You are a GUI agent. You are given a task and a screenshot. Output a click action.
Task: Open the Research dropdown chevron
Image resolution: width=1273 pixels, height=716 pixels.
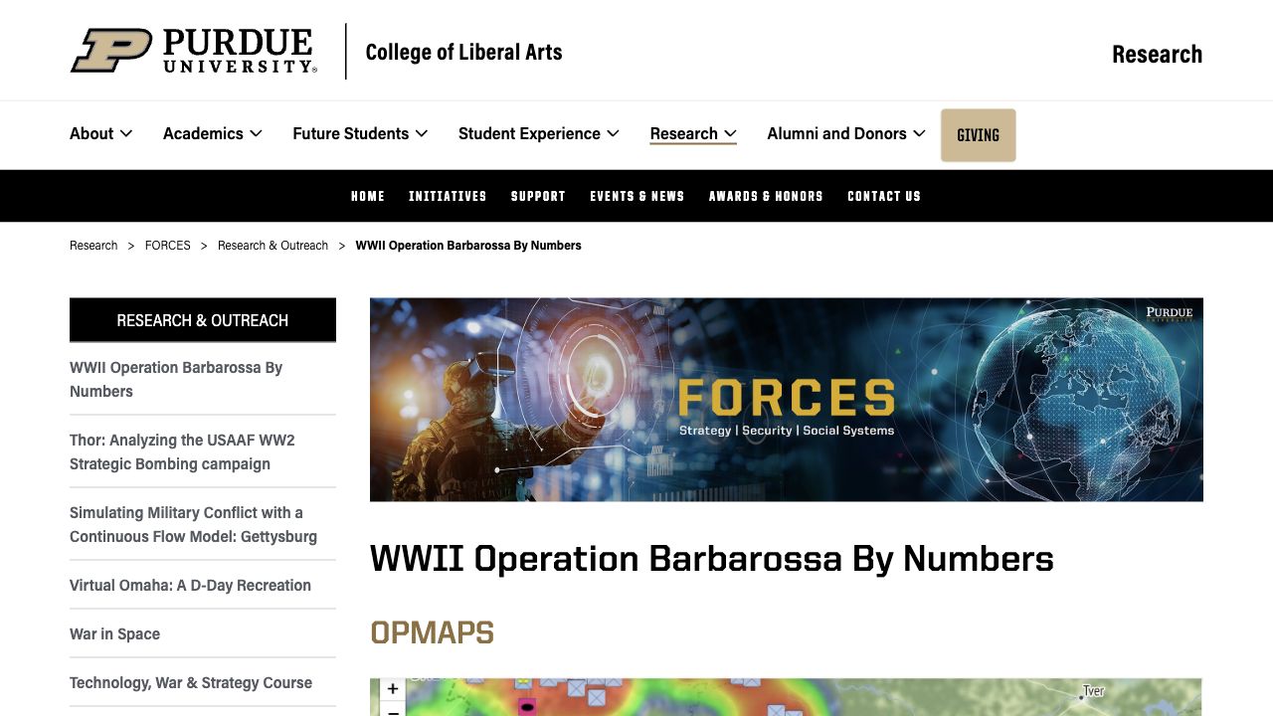730,133
